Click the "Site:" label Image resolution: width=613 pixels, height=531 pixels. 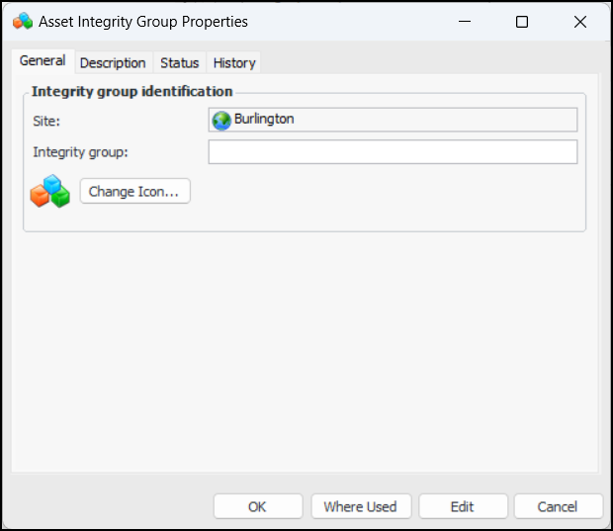click(x=46, y=122)
